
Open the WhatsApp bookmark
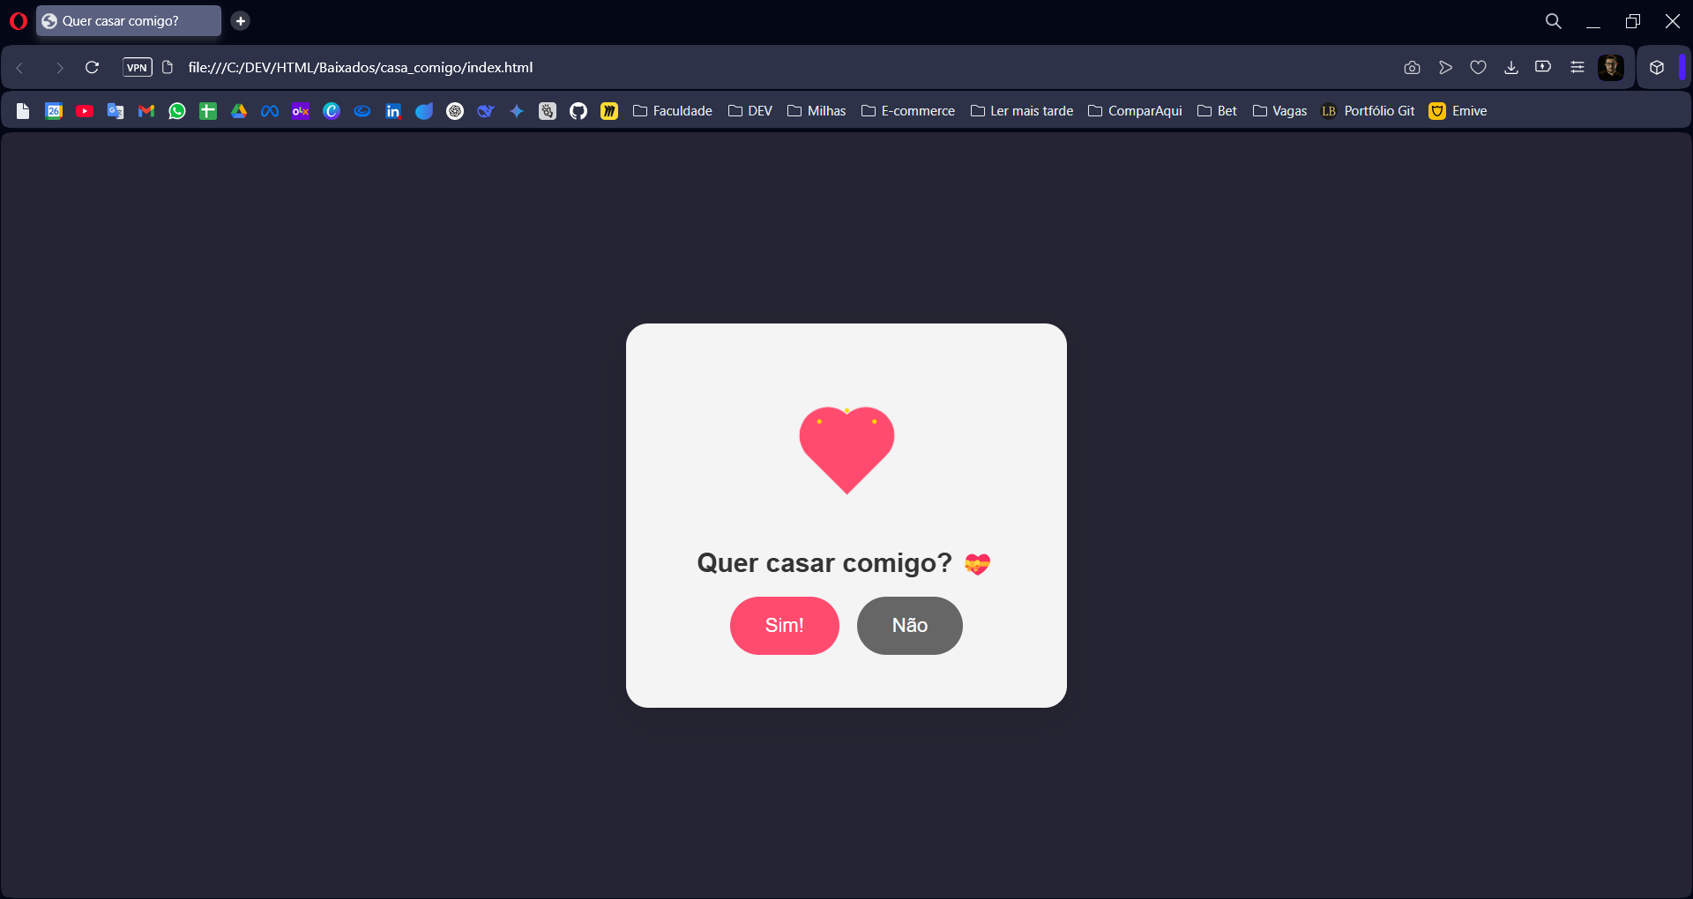[x=177, y=111]
